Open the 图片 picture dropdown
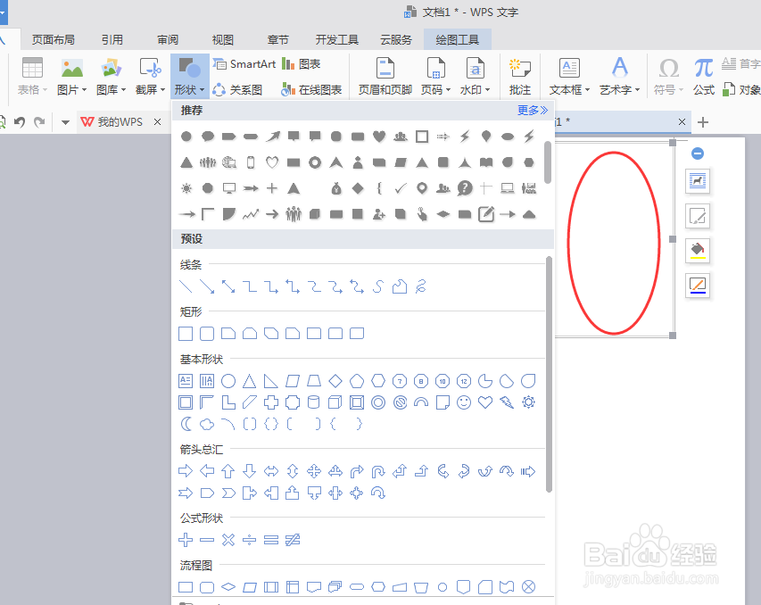This screenshot has height=605, width=761. click(x=72, y=76)
